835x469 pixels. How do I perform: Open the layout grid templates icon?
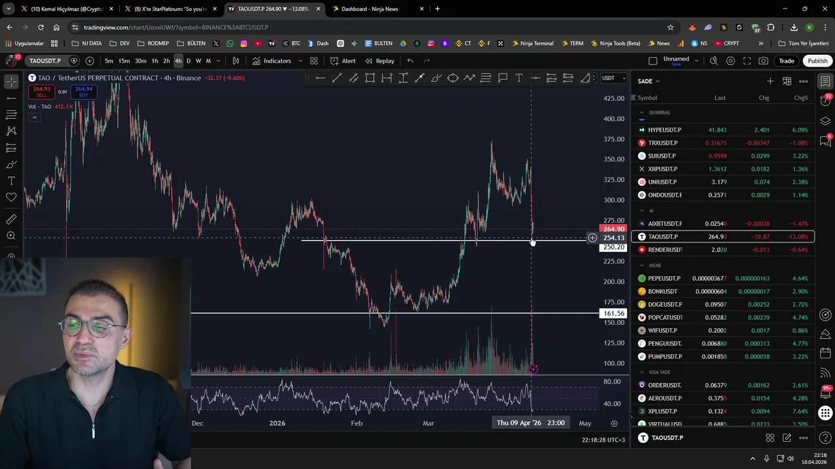[x=314, y=61]
